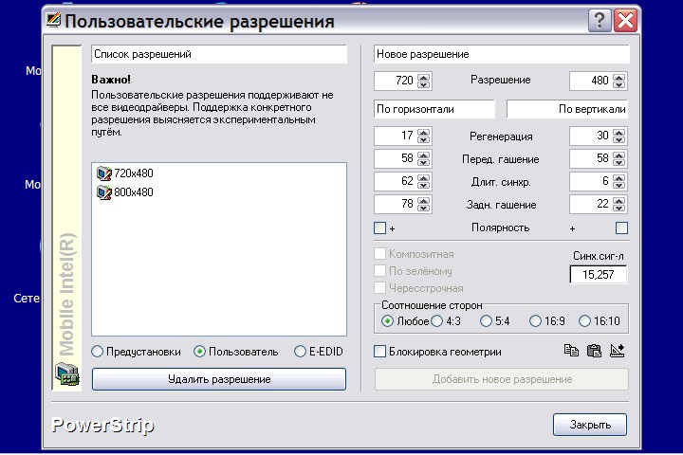Select the Предустановки radio button
Viewport: 683px width, 455px height.
(98, 352)
